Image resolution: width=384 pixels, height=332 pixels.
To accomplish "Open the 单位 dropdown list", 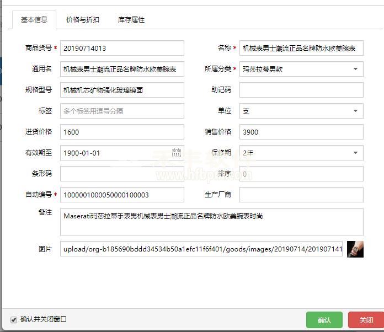I will (x=301, y=111).
